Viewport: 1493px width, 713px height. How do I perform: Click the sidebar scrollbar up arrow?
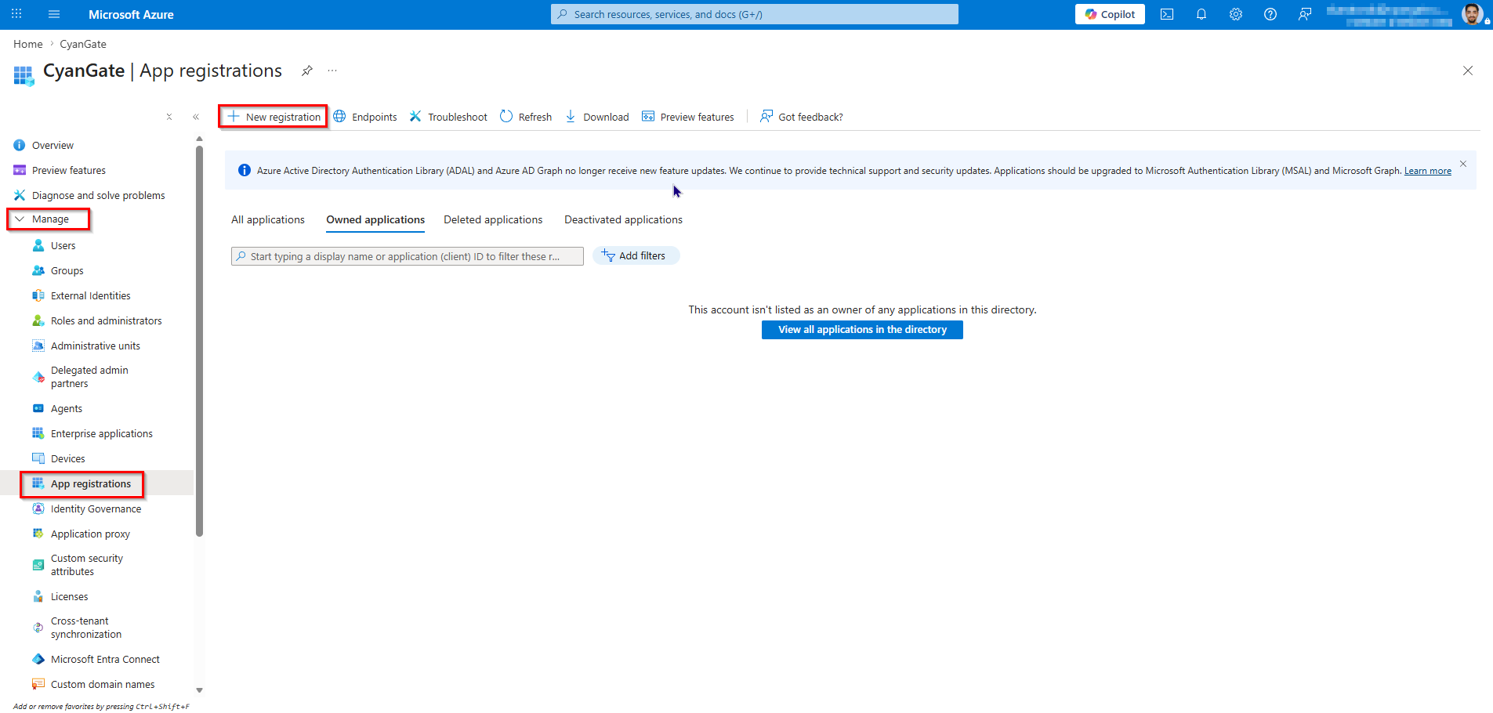tap(199, 139)
